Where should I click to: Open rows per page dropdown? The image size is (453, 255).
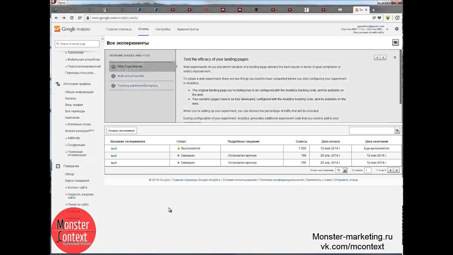point(342,170)
